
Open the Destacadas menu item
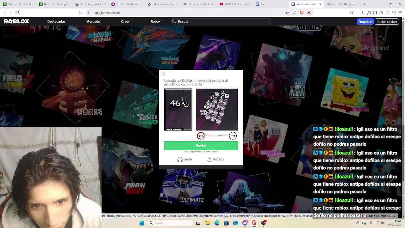point(56,22)
